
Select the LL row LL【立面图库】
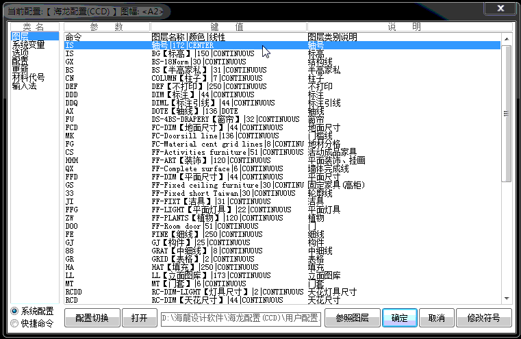[x=283, y=275]
